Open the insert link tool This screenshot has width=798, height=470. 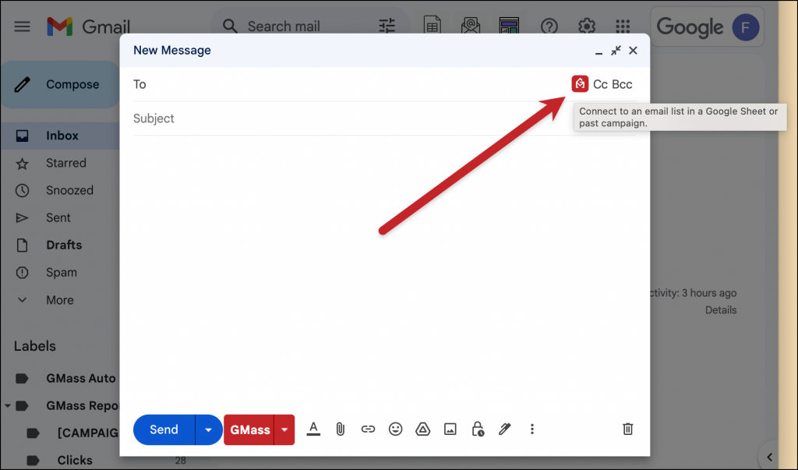coord(367,429)
